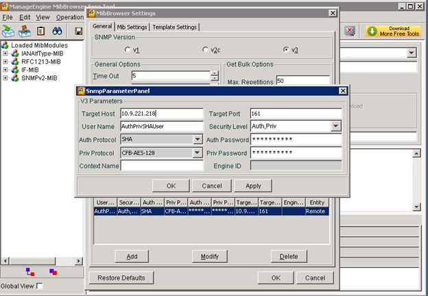Screen dimensions: 428x296
Task: Click the IANAifType-MIB module icon
Action: point(15,53)
